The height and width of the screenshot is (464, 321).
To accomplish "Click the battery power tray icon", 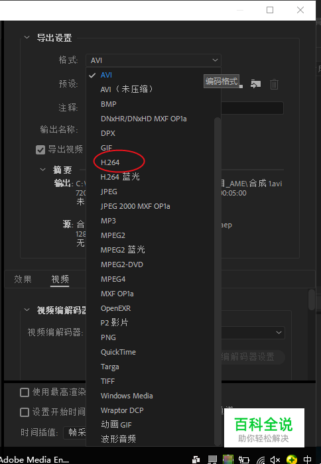I will (x=243, y=459).
